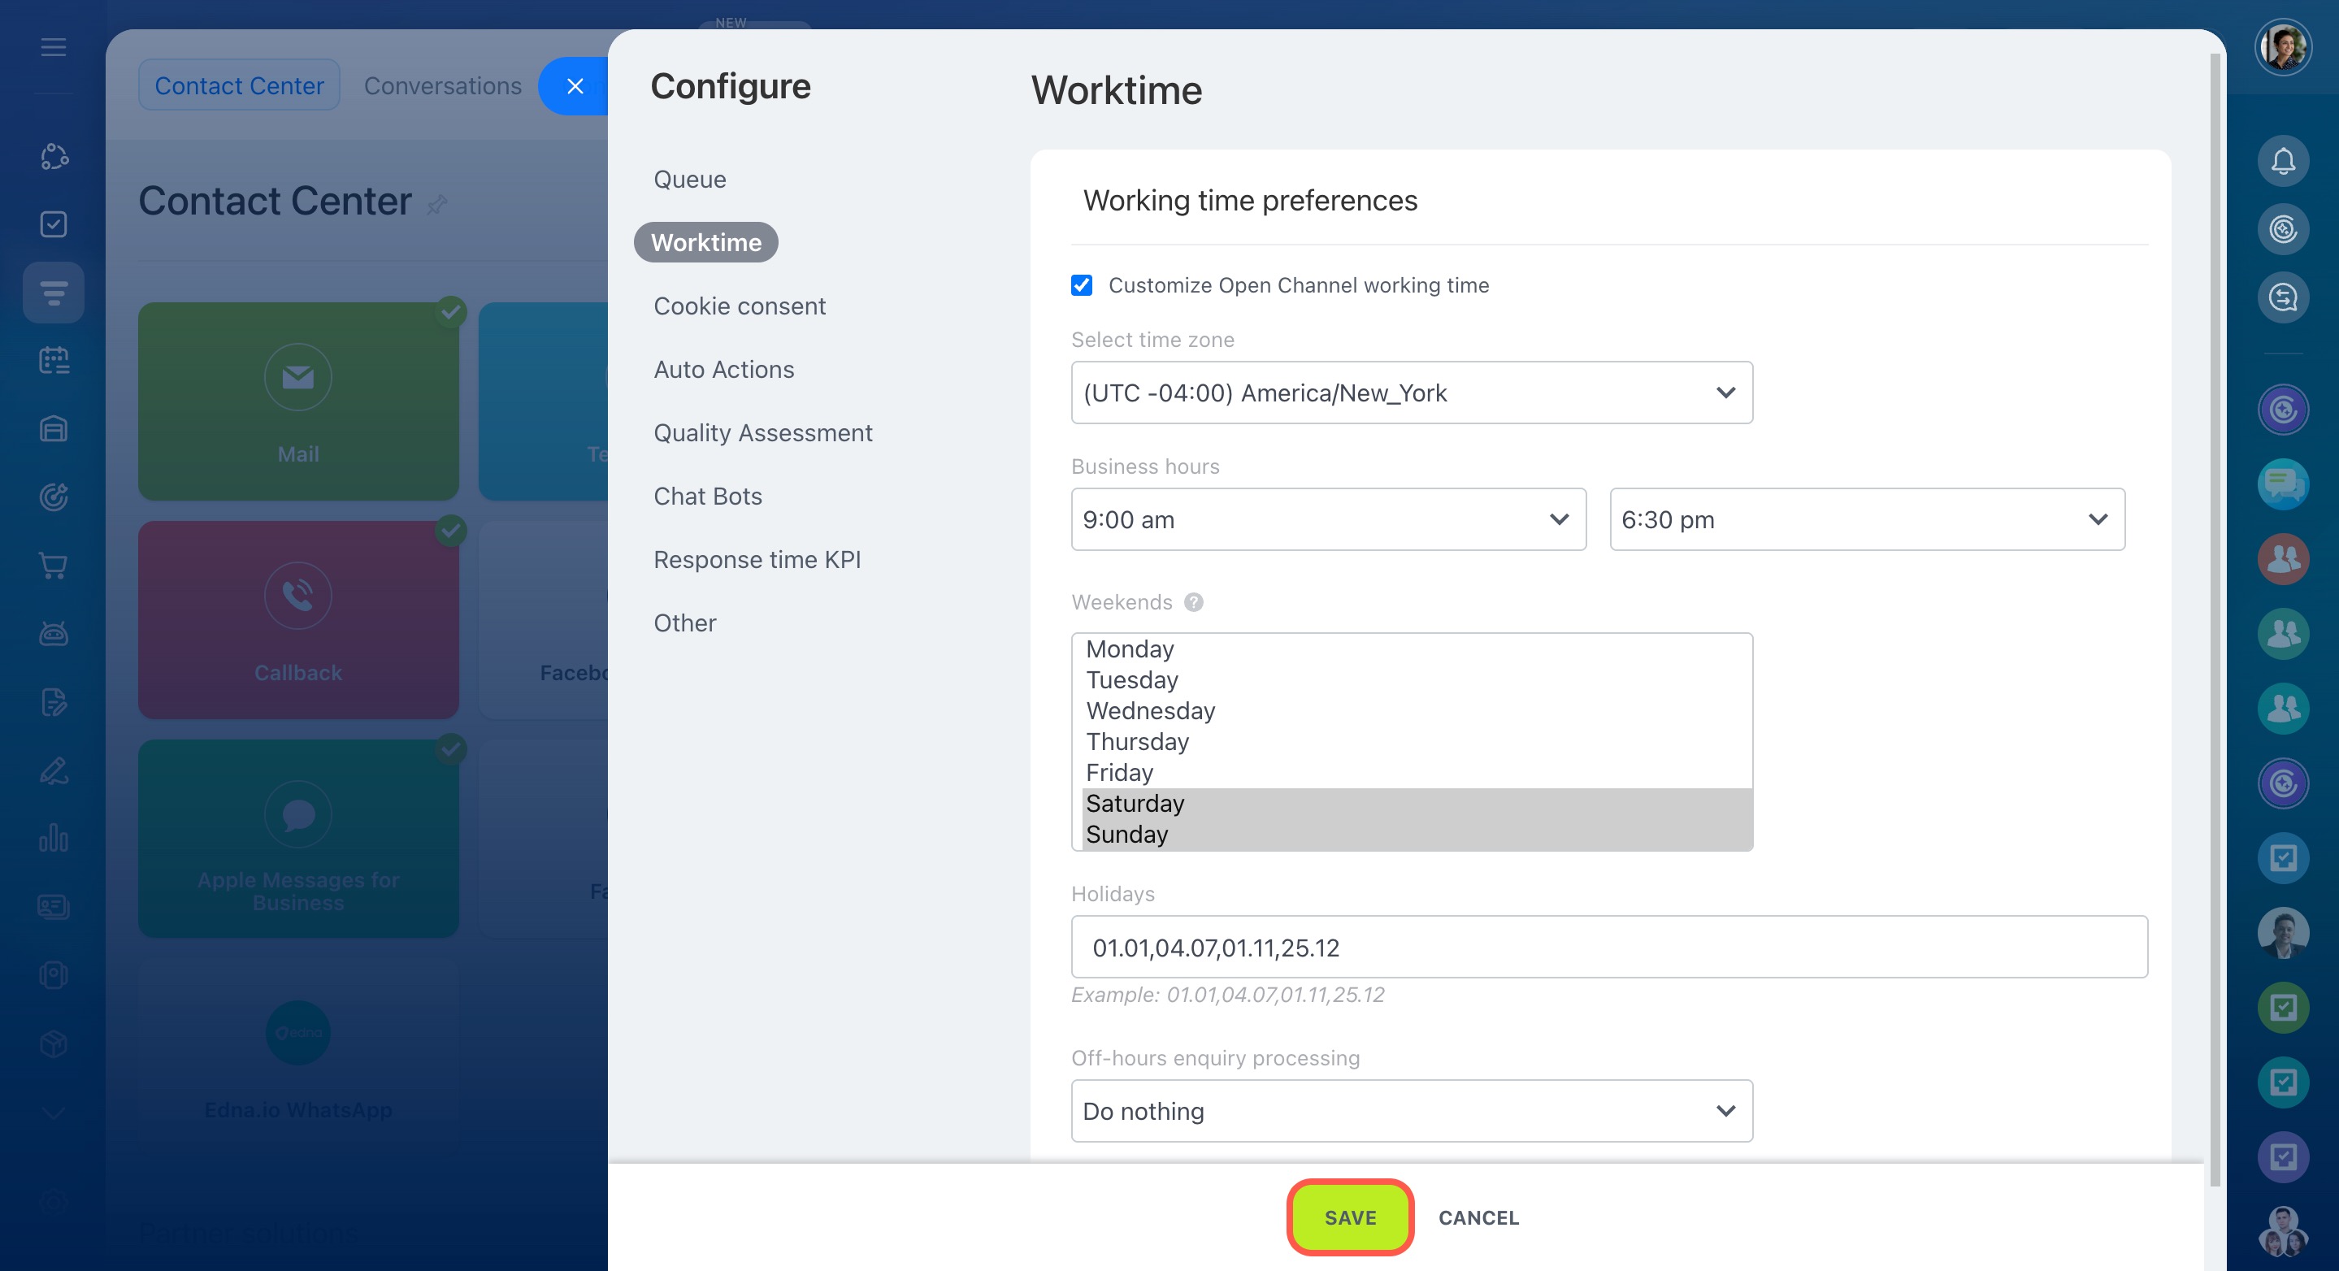Switch to the Contact Center tab
The height and width of the screenshot is (1271, 2339).
point(239,85)
